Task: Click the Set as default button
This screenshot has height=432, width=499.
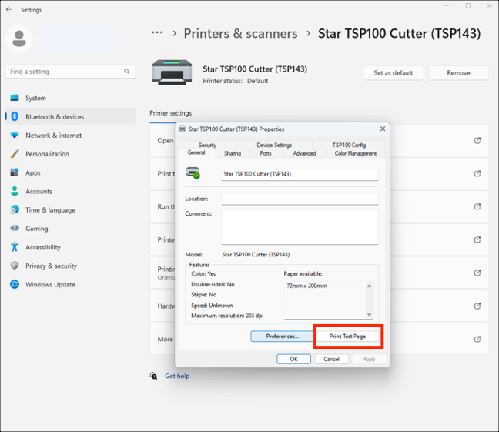Action: (x=394, y=73)
